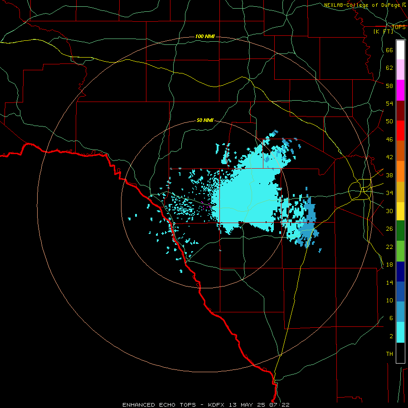Viewport: 408px width, 408px height.
Task: Click the light pink 62 kft legend swatch
Action: coord(400,69)
